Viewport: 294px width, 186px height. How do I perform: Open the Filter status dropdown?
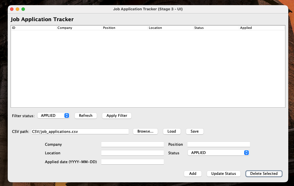pyautogui.click(x=54, y=116)
